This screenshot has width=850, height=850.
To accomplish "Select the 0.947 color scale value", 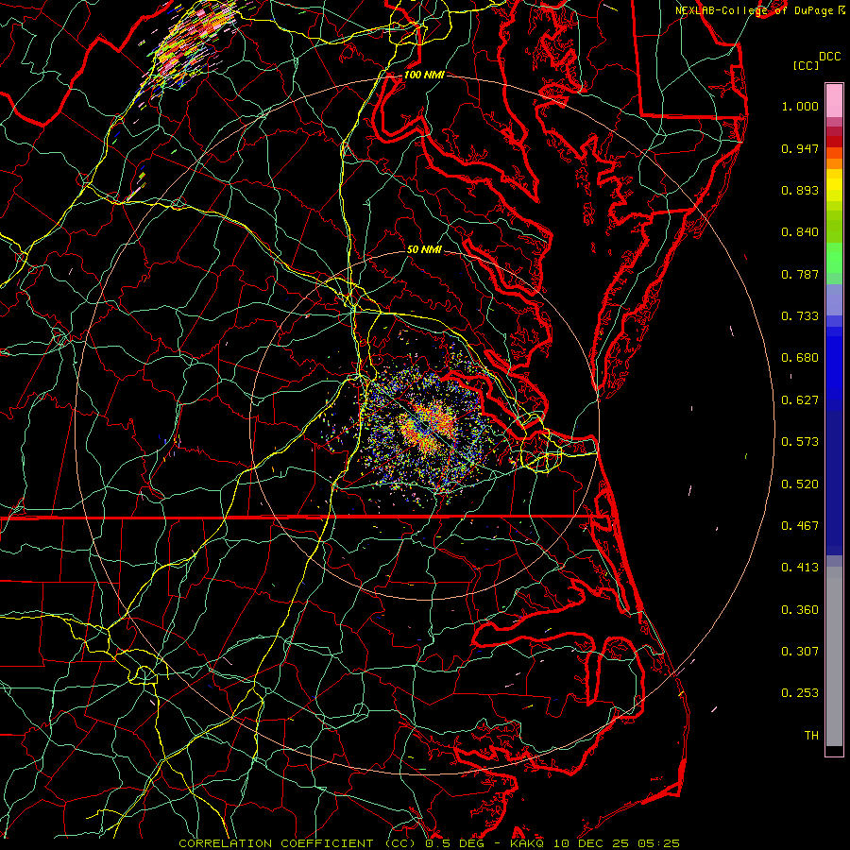I will (800, 148).
